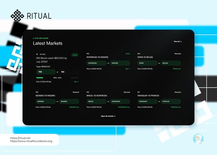Choose INGGRIS in market #15
Viewport: 217px width, 155px height.
(x=120, y=63)
